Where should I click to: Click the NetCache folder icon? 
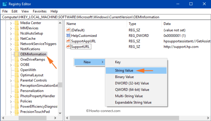17,38
